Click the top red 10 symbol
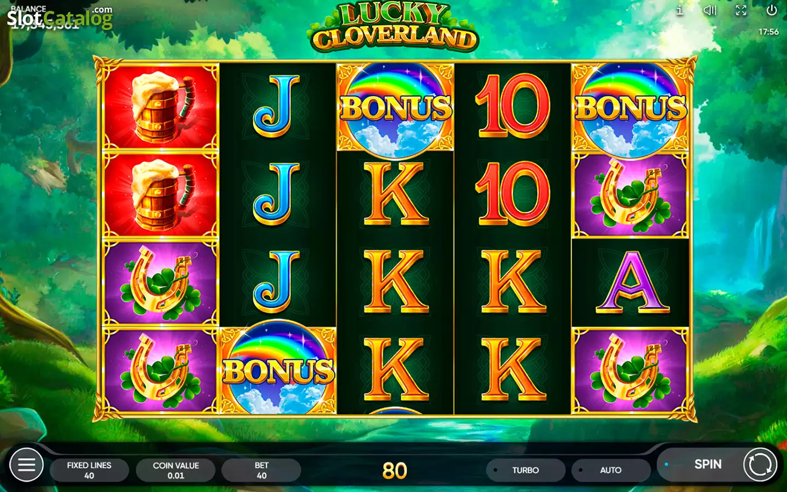787x492 pixels. pos(513,106)
